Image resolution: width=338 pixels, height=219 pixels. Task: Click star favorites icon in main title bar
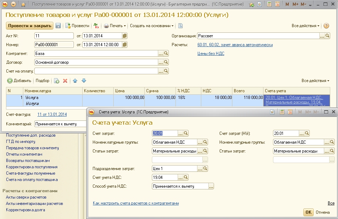point(23,4)
